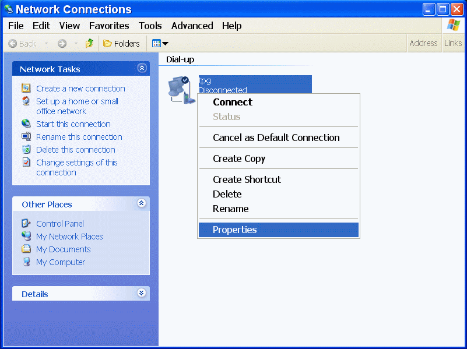Click the Forward arrow toolbar icon
Image resolution: width=467 pixels, height=349 pixels.
[62, 44]
